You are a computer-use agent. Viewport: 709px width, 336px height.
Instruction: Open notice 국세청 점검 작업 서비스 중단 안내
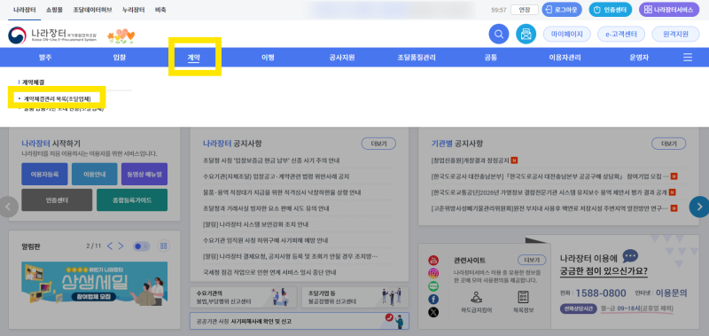click(x=270, y=272)
